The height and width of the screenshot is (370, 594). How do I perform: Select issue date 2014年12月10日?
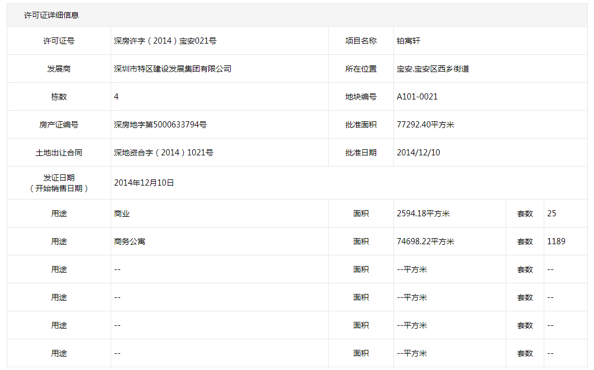(144, 183)
